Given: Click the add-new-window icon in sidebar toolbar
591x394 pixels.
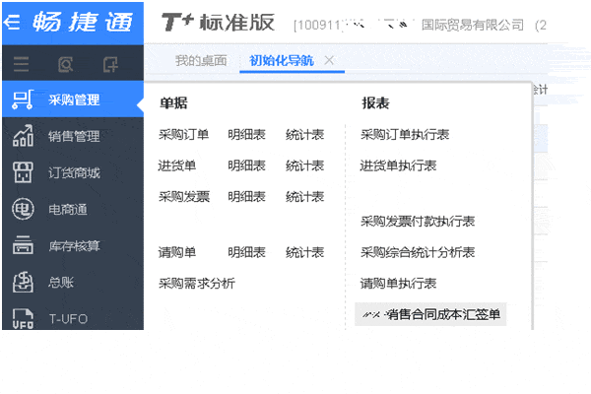Looking at the screenshot, I should (110, 64).
